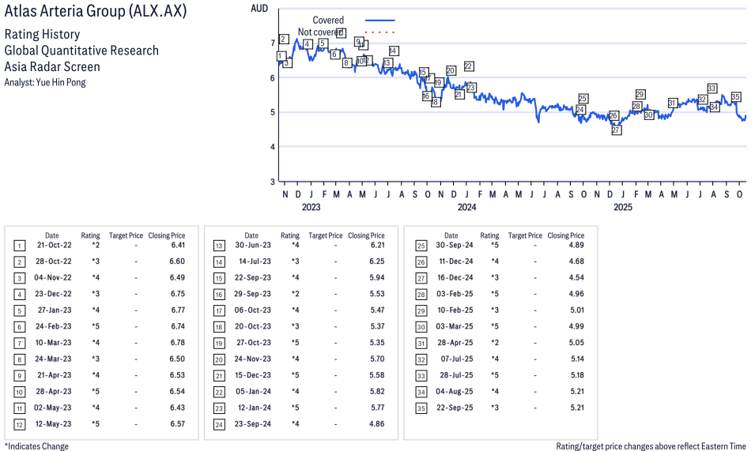Select chart marker 14 on the chart
The image size is (755, 451).
pyautogui.click(x=394, y=51)
